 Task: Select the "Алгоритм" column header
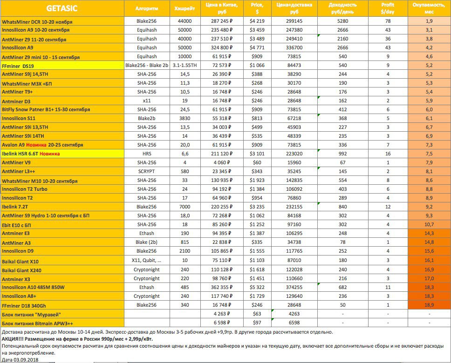click(x=147, y=8)
